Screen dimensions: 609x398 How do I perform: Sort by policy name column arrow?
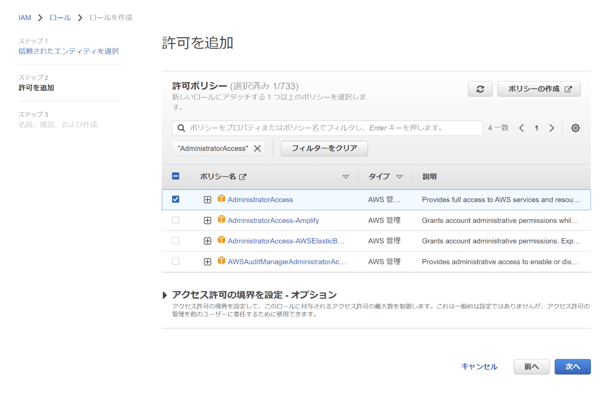[x=346, y=177]
